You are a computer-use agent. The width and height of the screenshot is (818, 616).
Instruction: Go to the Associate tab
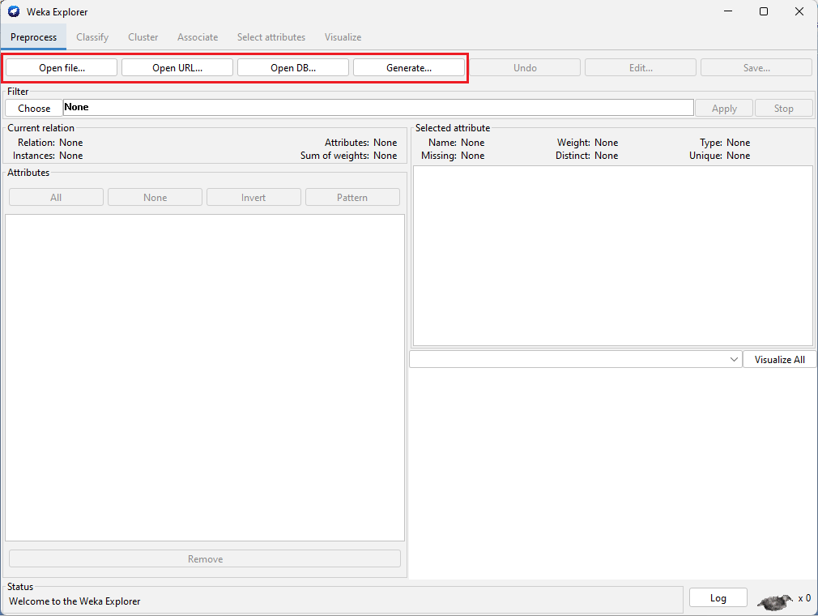pyautogui.click(x=198, y=37)
